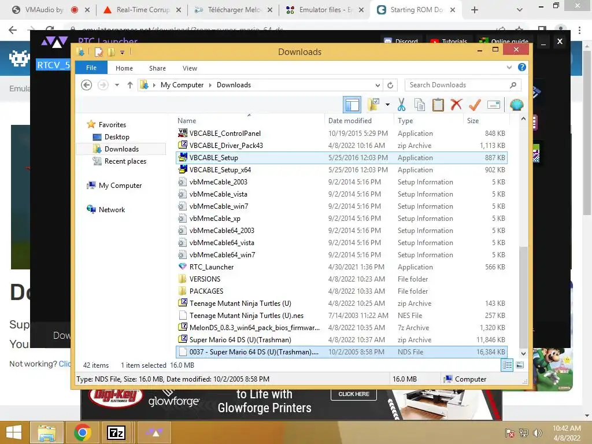Image resolution: width=592 pixels, height=444 pixels.
Task: Click the red X Delete icon
Action: [x=456, y=104]
